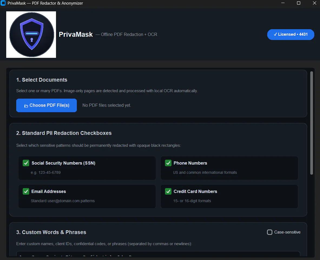Viewport: 320px width, 260px height.
Task: Click the PrivaMask shield logo image
Action: [x=31, y=35]
